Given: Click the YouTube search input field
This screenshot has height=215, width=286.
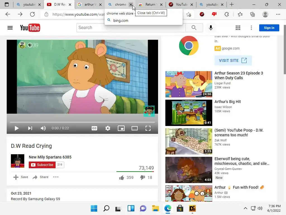Looking at the screenshot, I should [131, 28].
